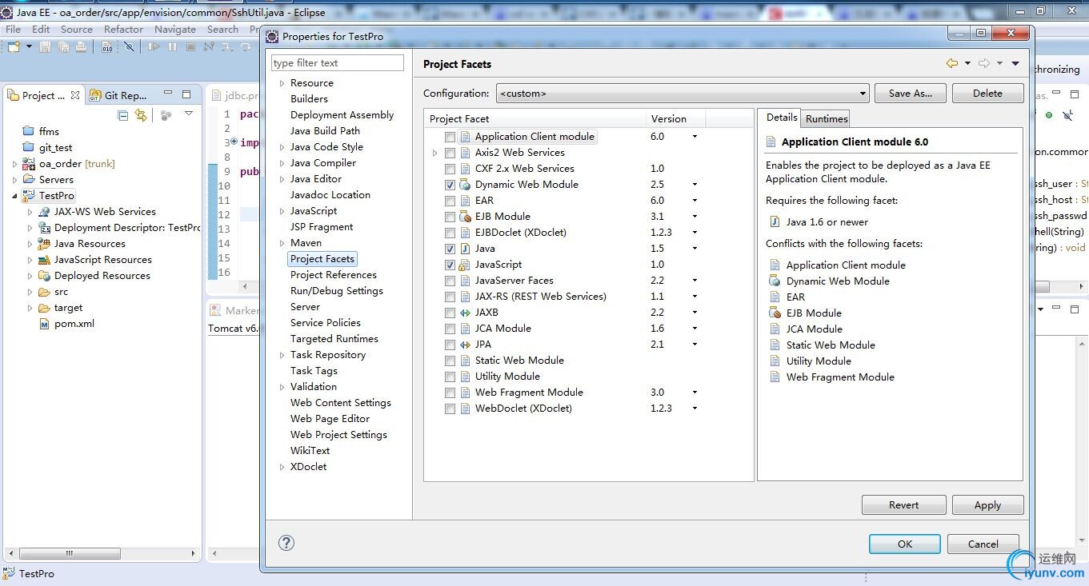Click the EJB Module facet icon
The height and width of the screenshot is (586, 1089).
point(466,217)
